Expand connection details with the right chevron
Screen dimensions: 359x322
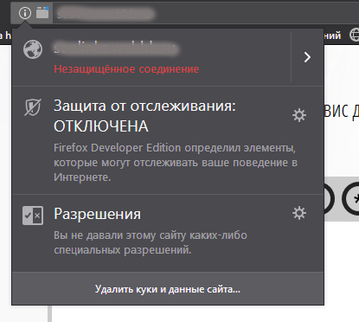tap(307, 57)
